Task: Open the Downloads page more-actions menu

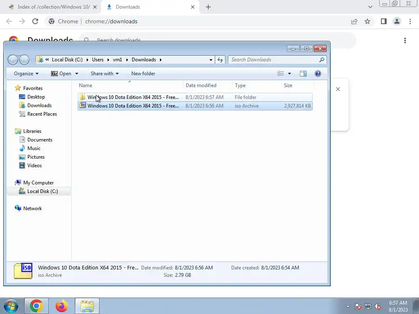Action: pos(405,40)
